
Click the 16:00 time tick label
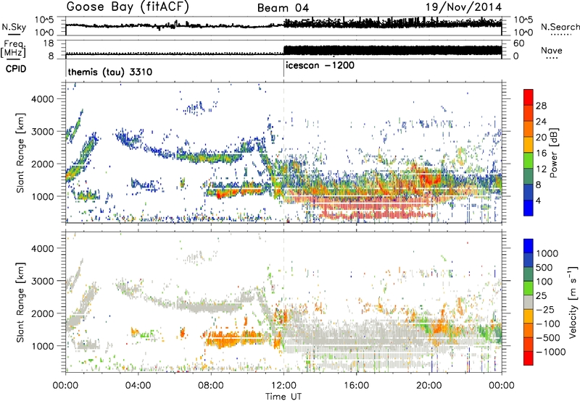coord(356,386)
